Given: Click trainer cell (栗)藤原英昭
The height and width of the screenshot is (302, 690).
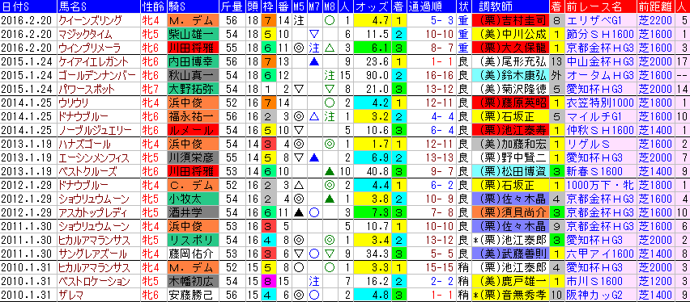Looking at the screenshot, I should click(509, 103).
